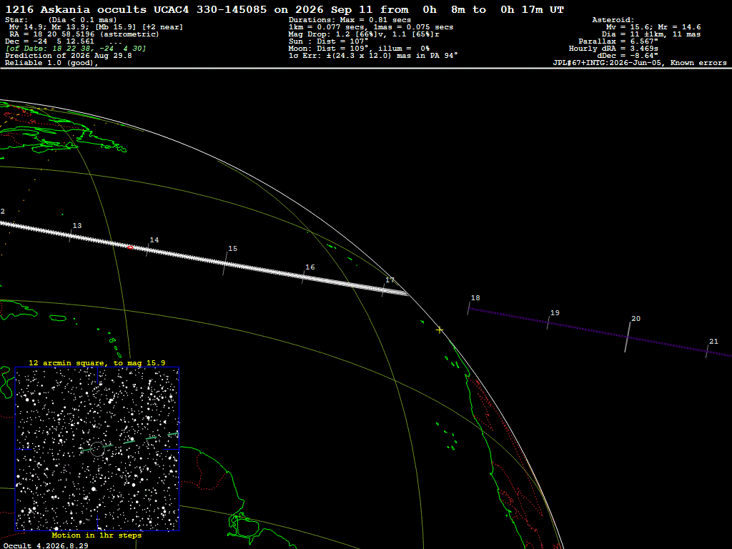The image size is (732, 549).
Task: Click the target star circle in star chart
Action: point(97,449)
